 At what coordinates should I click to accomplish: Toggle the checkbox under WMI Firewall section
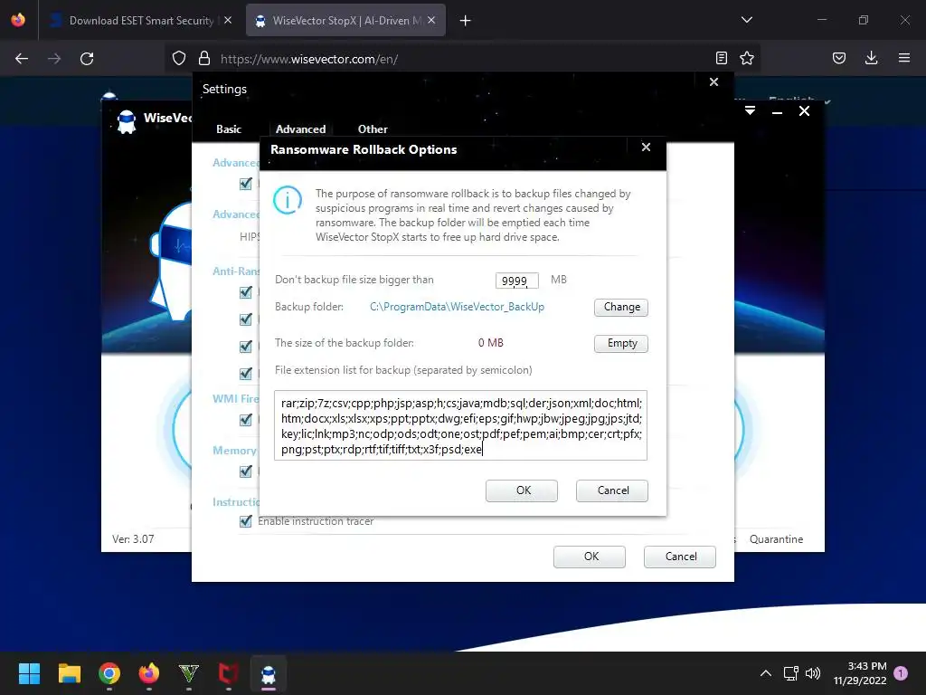point(246,420)
